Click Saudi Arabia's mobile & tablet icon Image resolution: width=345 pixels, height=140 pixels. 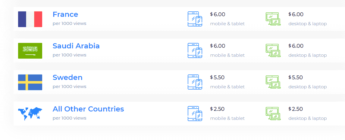195,50
